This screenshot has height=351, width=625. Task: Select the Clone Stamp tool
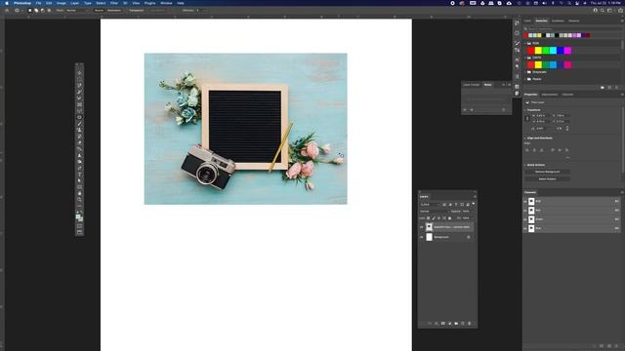click(x=79, y=130)
